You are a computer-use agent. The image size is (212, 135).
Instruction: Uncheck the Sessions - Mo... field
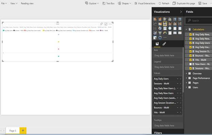click(191, 68)
